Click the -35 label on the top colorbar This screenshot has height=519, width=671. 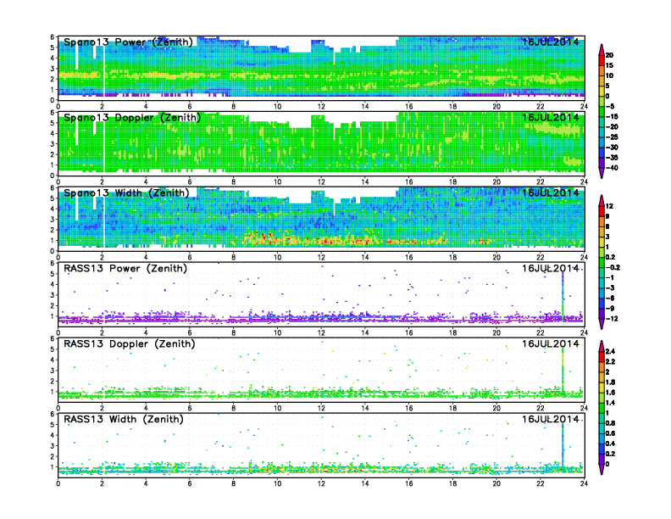612,158
